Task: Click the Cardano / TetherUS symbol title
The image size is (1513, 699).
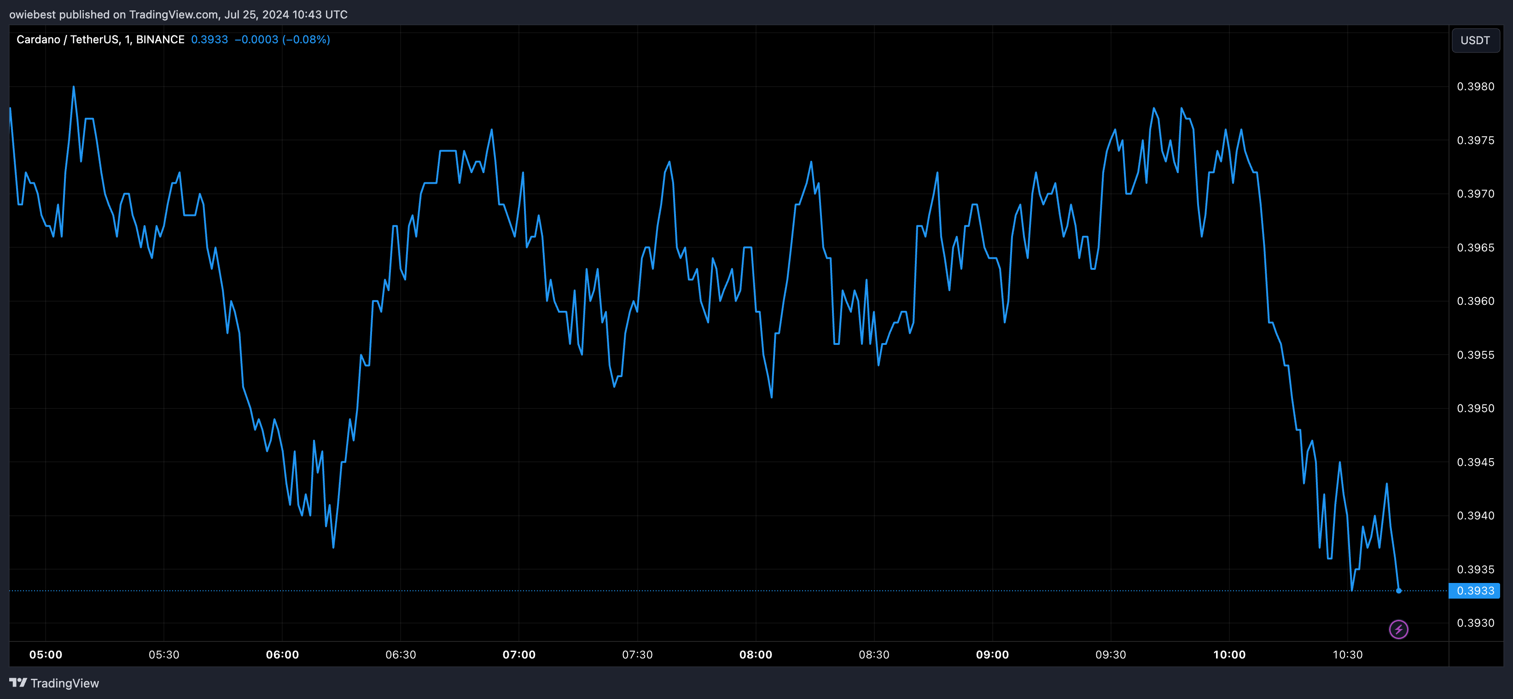Action: 100,39
